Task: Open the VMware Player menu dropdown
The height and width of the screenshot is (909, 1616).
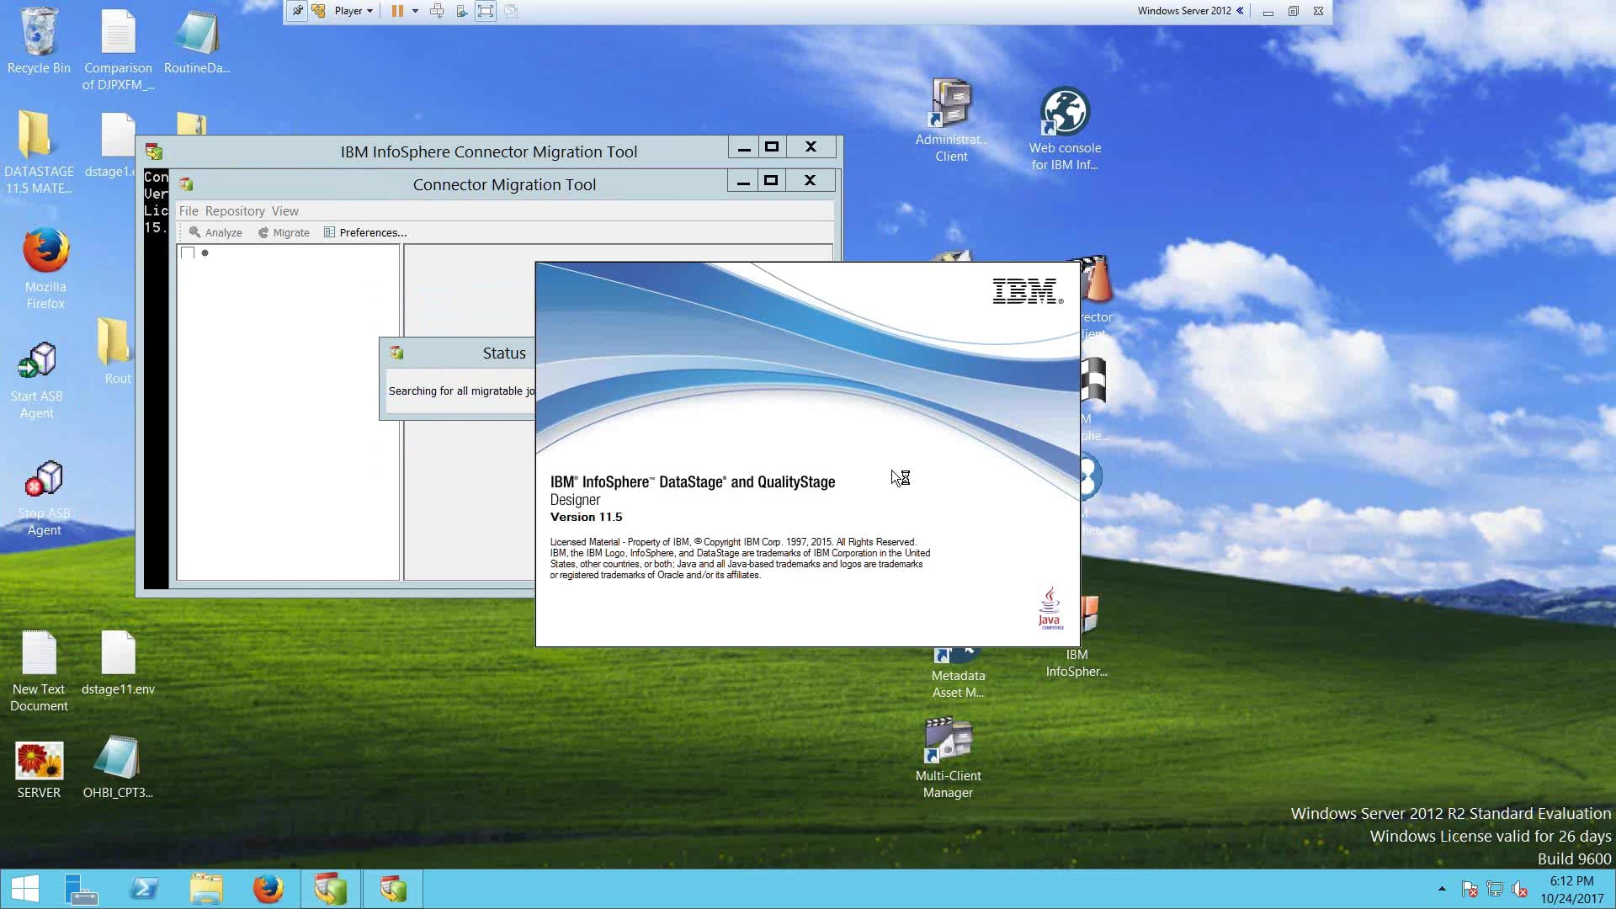Action: tap(353, 11)
